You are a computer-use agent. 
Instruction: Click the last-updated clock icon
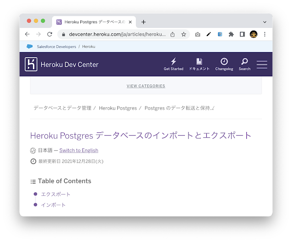(x=33, y=161)
